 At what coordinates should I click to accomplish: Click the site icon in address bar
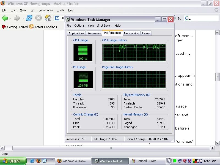click(57, 18)
